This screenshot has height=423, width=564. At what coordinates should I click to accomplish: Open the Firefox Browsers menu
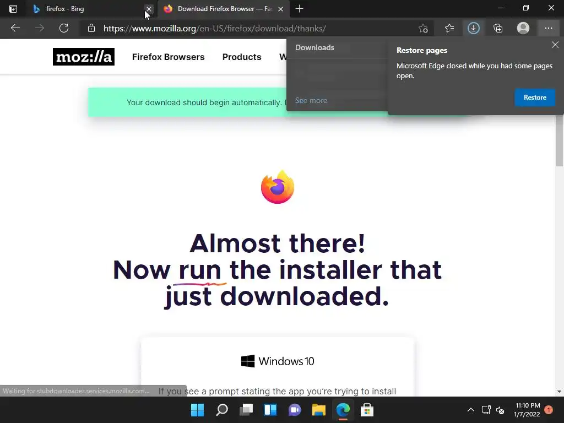(169, 57)
